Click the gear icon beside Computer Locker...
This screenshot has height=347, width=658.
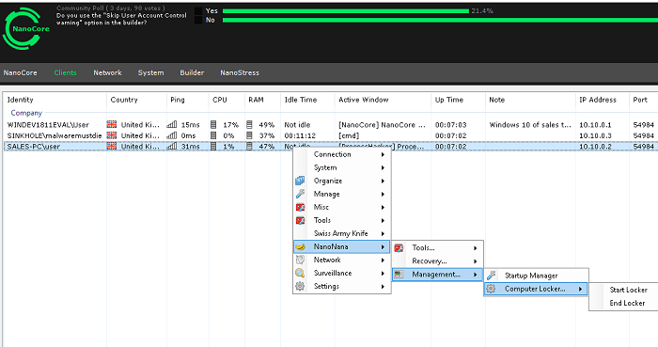pos(492,289)
